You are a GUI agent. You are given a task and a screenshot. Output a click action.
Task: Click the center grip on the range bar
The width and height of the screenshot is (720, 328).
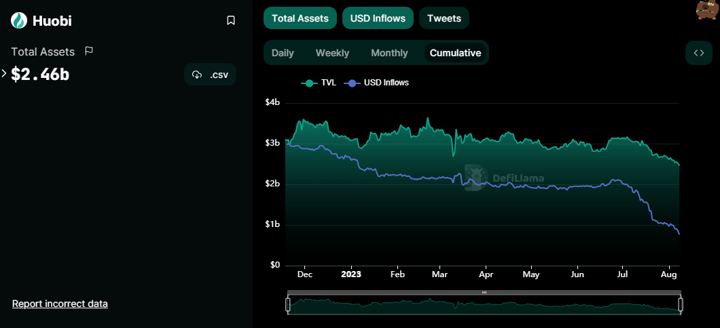484,292
